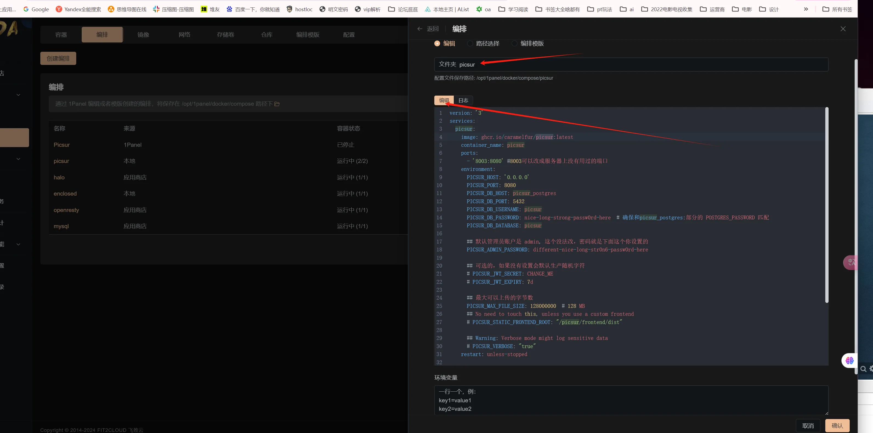Click the brain assistant floating icon
This screenshot has height=433, width=873.
pos(850,360)
